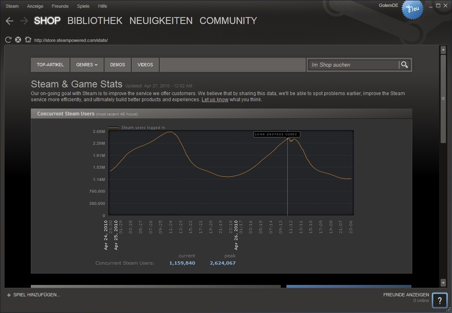The width and height of the screenshot is (452, 313).
Task: Switch to the BIBLIOTHEK section
Action: pyautogui.click(x=95, y=20)
